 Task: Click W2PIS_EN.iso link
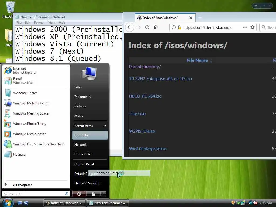142,131
